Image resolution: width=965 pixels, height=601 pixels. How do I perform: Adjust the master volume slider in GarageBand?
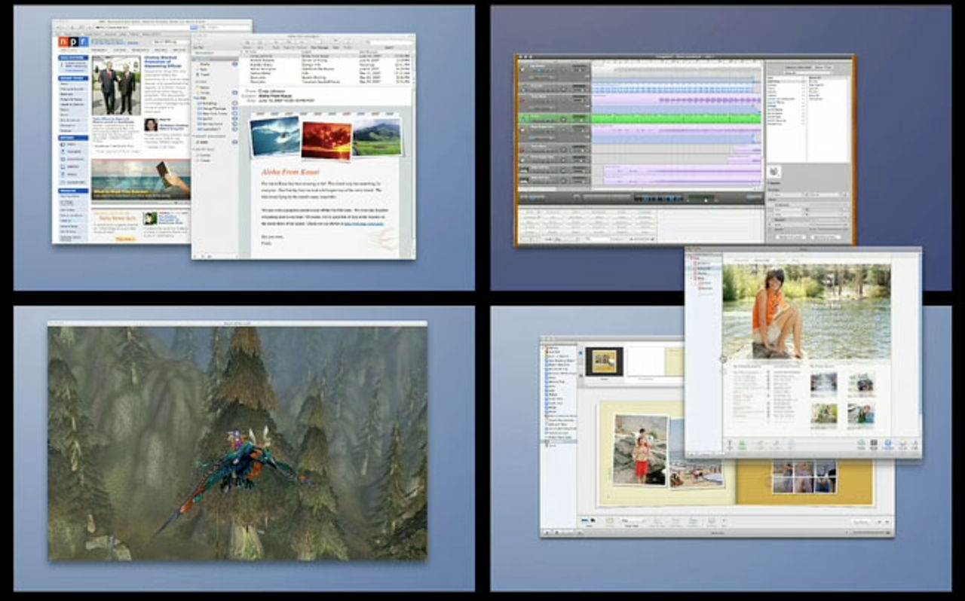point(705,200)
